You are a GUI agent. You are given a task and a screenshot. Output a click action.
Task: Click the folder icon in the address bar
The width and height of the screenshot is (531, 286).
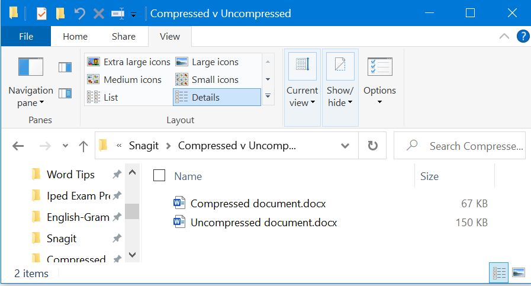pyautogui.click(x=103, y=146)
